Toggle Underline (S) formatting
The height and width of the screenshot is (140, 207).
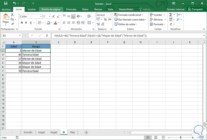31,23
